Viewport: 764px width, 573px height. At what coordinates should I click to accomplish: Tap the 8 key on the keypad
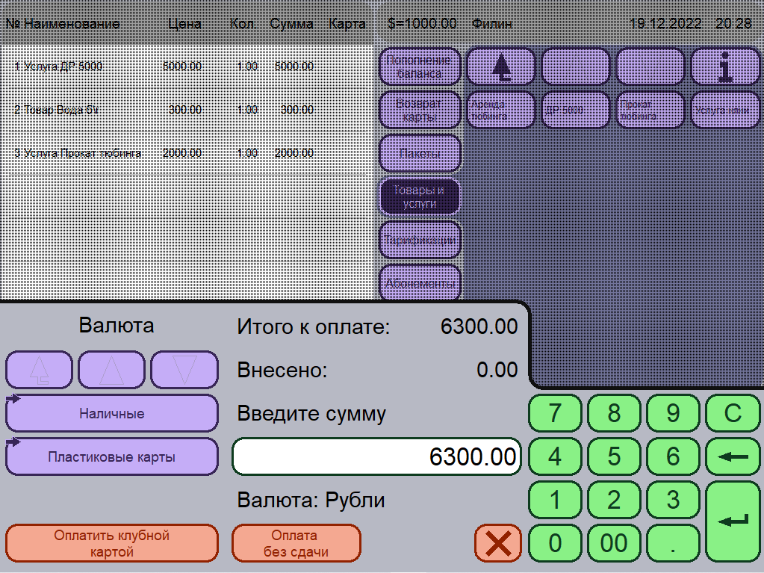click(614, 413)
